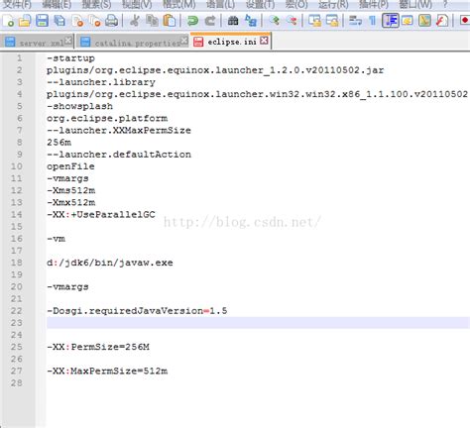Place the cursor on the highlighted empty line 23
Image resolution: width=470 pixels, height=428 pixels.
click(258, 323)
